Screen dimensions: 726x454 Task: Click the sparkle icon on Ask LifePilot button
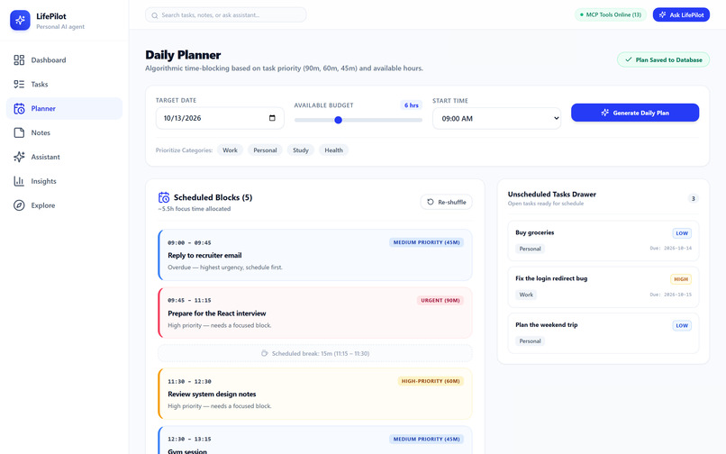pyautogui.click(x=663, y=14)
